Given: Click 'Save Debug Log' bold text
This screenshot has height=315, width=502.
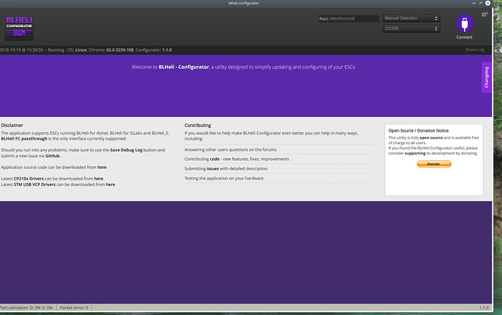Looking at the screenshot, I should tap(126, 150).
